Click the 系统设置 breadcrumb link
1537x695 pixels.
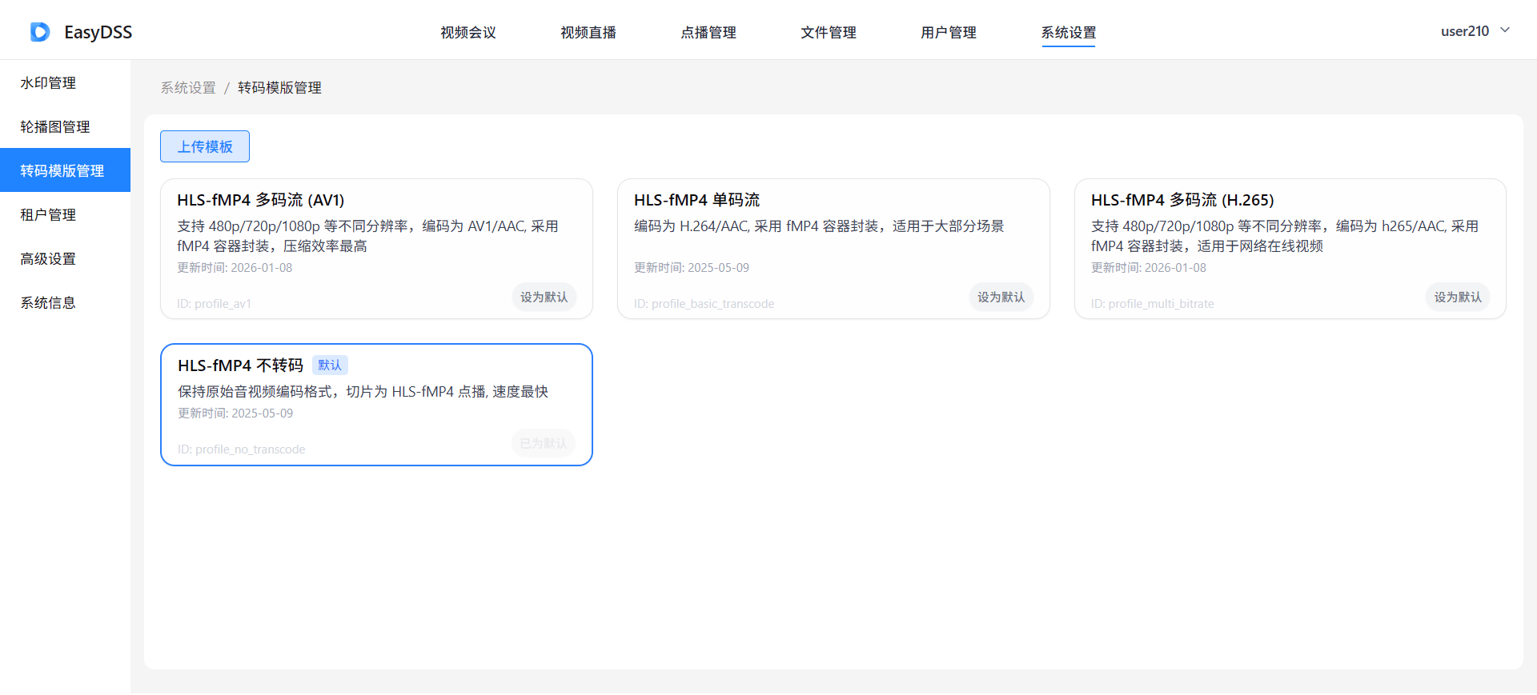[188, 87]
